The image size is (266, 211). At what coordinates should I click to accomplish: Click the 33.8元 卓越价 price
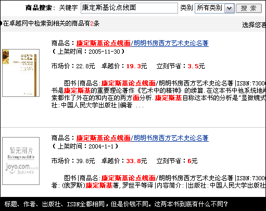[x=136, y=161]
